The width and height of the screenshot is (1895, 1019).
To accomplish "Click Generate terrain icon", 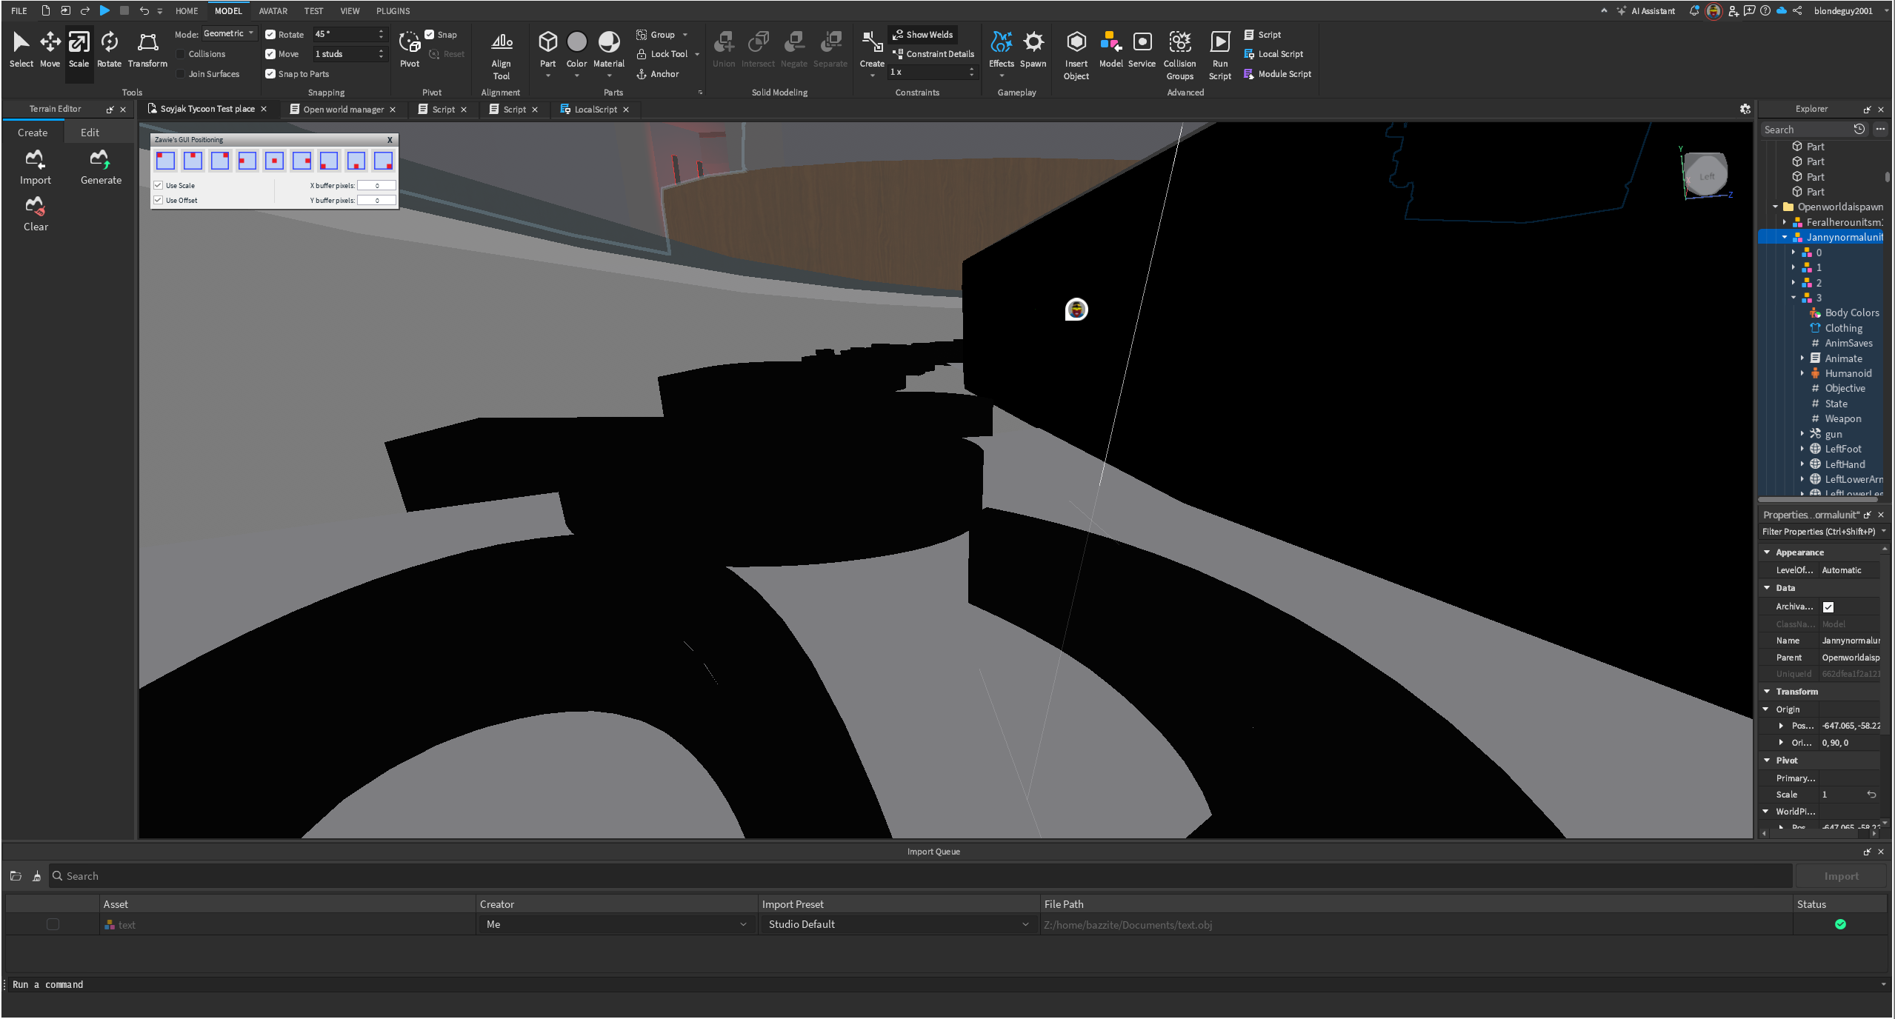I will (x=100, y=158).
